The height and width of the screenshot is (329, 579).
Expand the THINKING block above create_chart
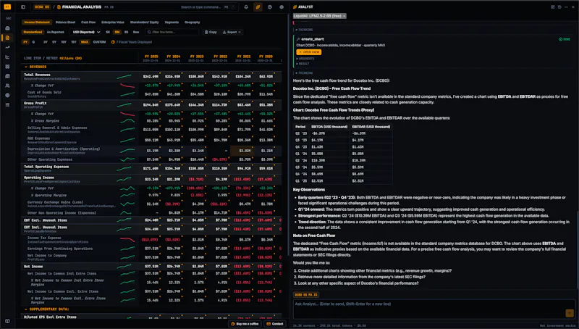[x=304, y=30]
